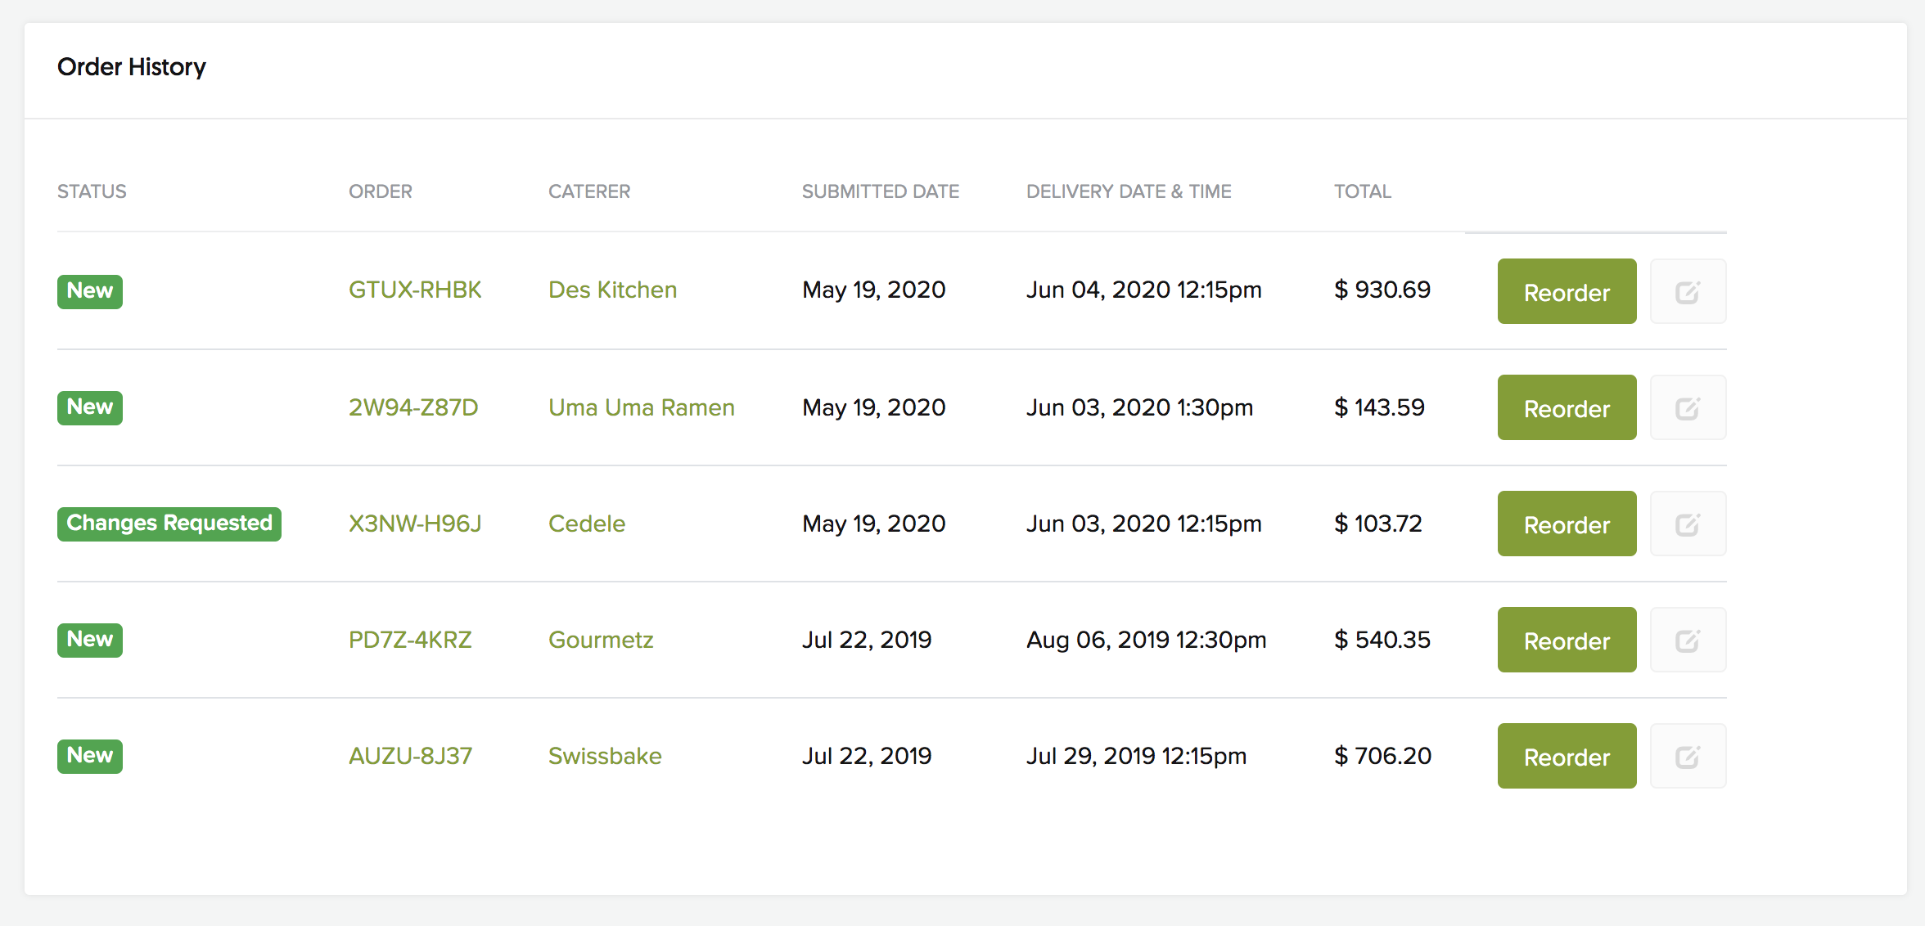This screenshot has width=1925, height=926.
Task: Click edit icon for order GTUX-RHBK
Action: click(x=1688, y=292)
